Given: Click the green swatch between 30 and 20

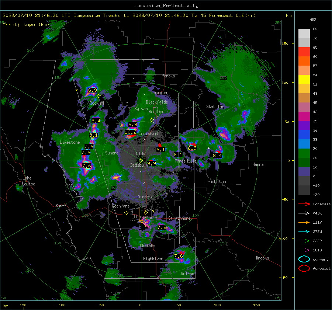Looking at the screenshot, I should point(304,153).
